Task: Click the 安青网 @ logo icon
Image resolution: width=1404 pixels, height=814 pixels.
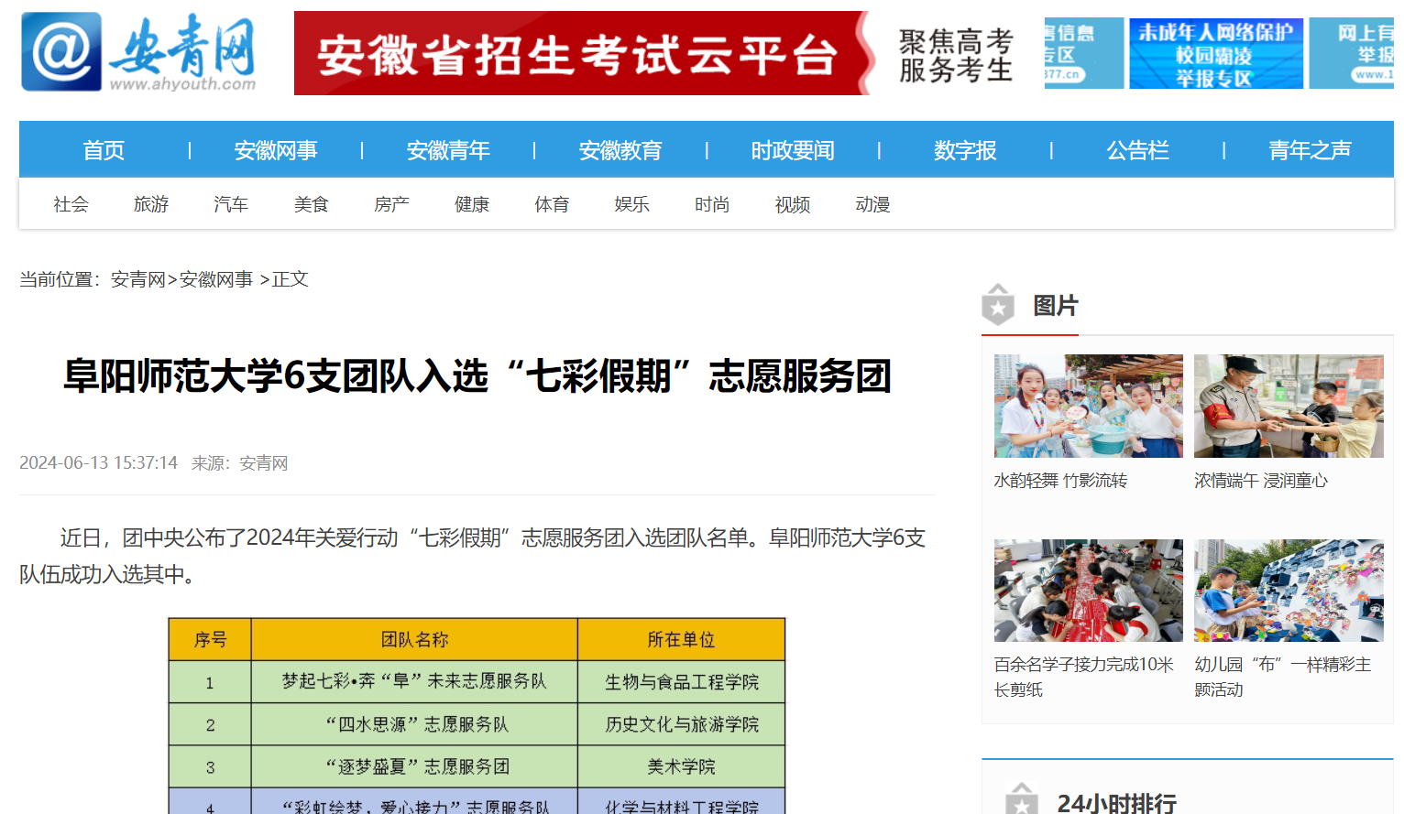Action: click(60, 52)
